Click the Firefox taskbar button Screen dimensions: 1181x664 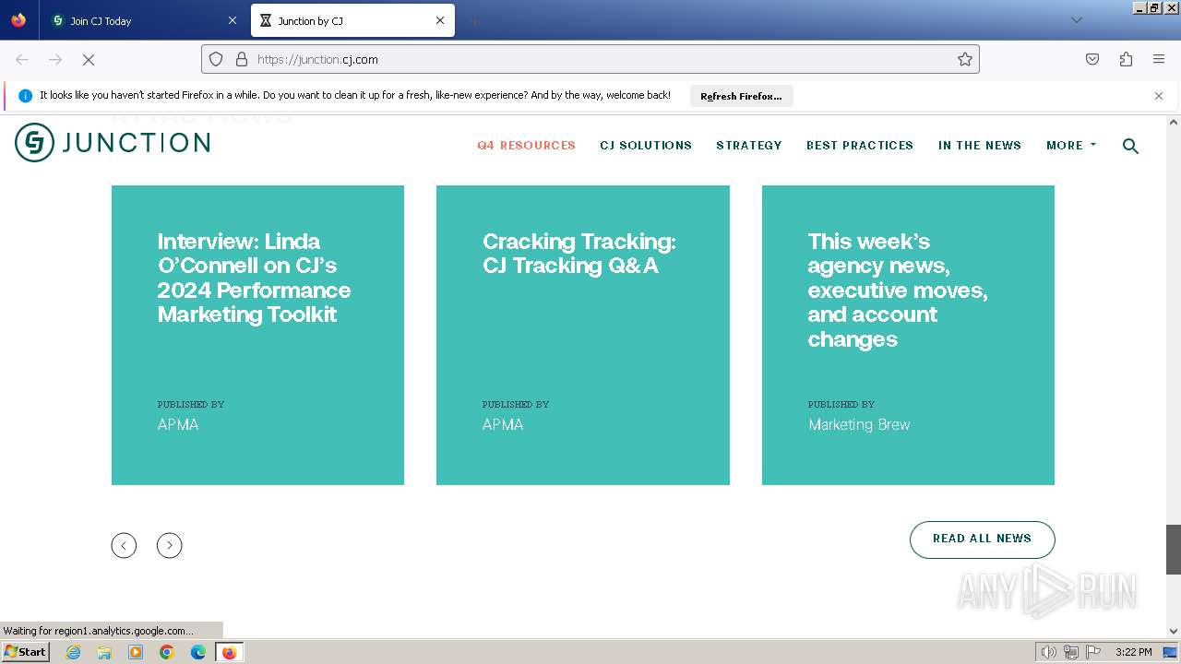[x=229, y=652]
